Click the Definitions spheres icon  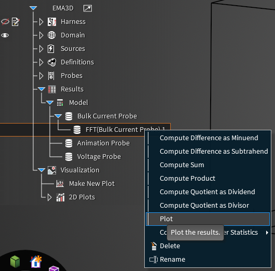(x=52, y=62)
